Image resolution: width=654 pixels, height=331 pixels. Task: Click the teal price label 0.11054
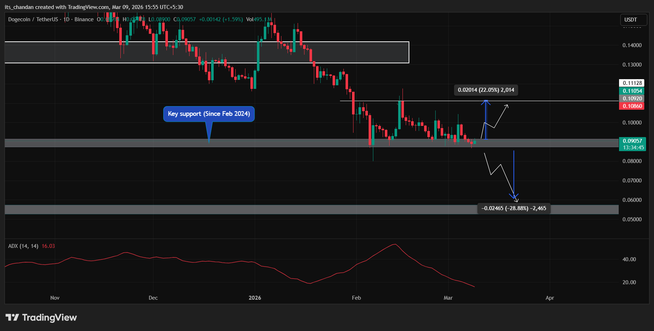[631, 91]
